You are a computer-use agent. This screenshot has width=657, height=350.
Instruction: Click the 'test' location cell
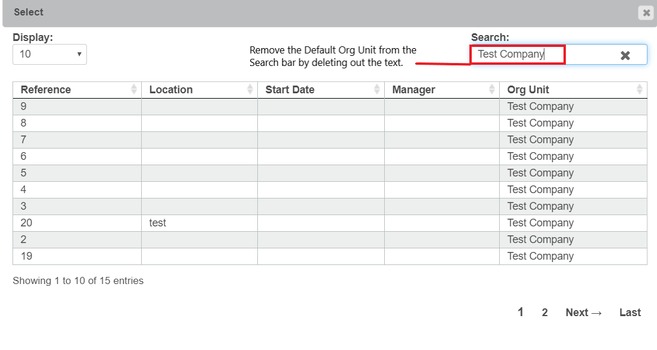158,223
